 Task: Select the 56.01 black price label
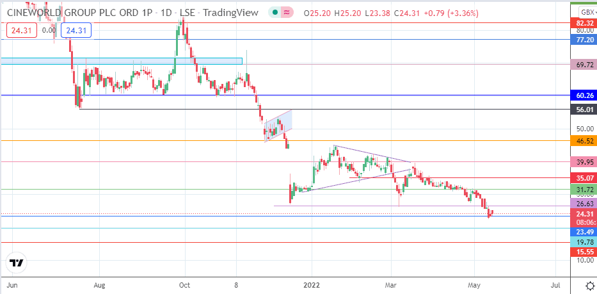tap(584, 110)
